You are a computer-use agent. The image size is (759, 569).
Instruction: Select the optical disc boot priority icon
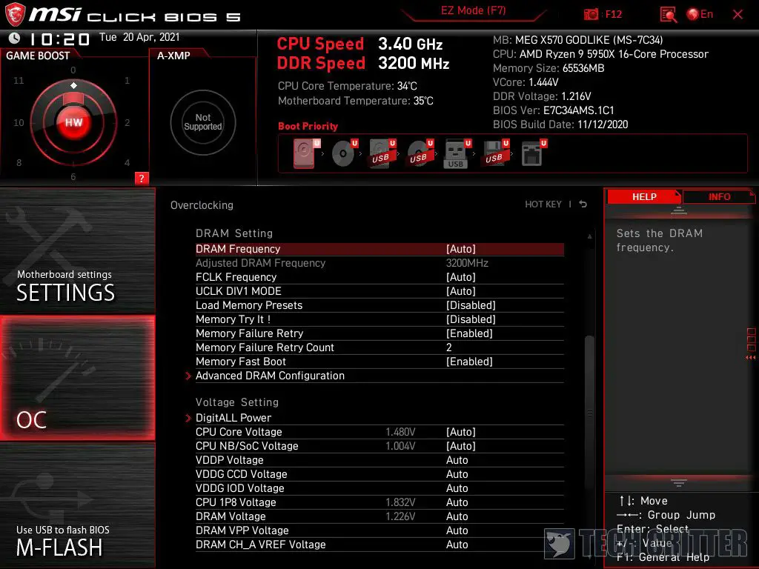coord(345,153)
